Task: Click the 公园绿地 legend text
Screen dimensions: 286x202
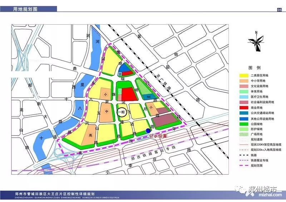Action: (256, 124)
